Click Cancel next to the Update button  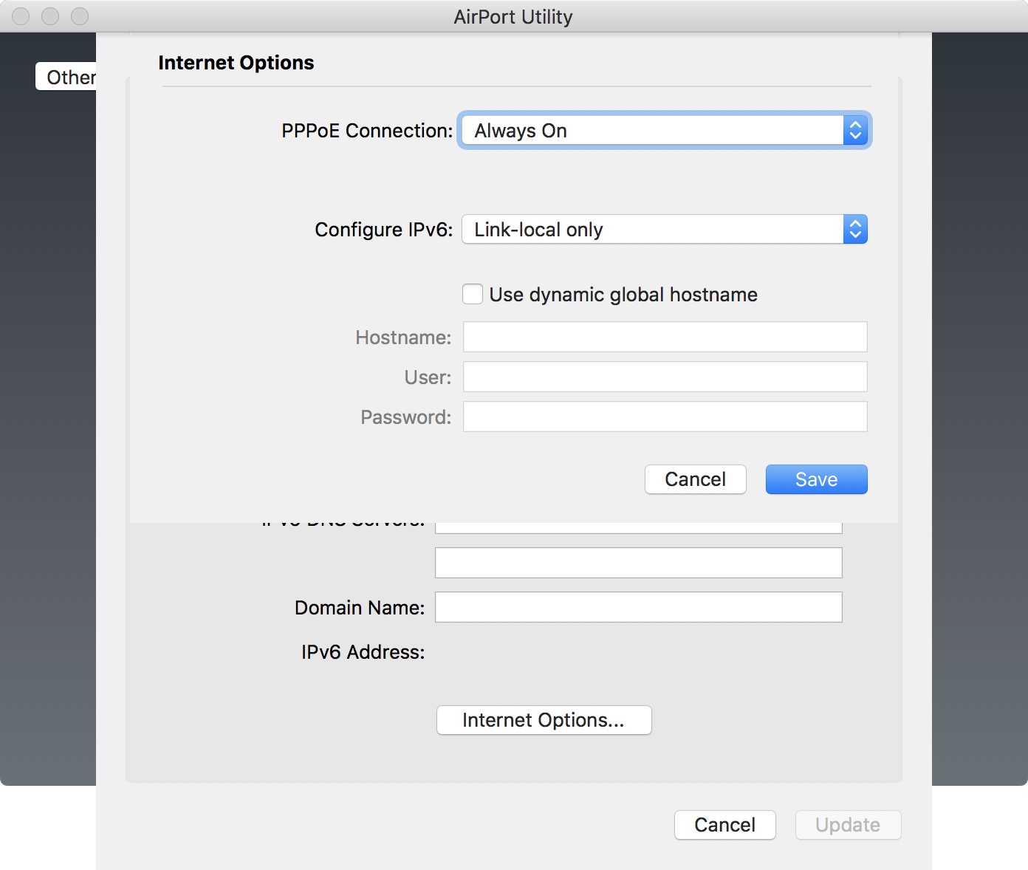[x=725, y=825]
